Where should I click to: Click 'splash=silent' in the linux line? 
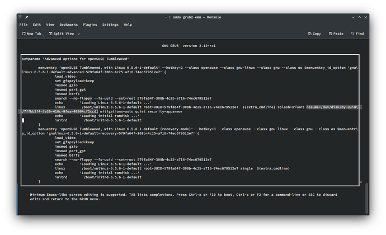click(291, 107)
